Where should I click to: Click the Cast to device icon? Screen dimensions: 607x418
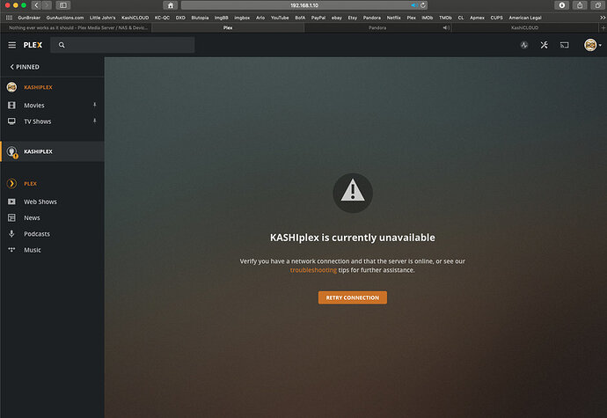coord(565,45)
